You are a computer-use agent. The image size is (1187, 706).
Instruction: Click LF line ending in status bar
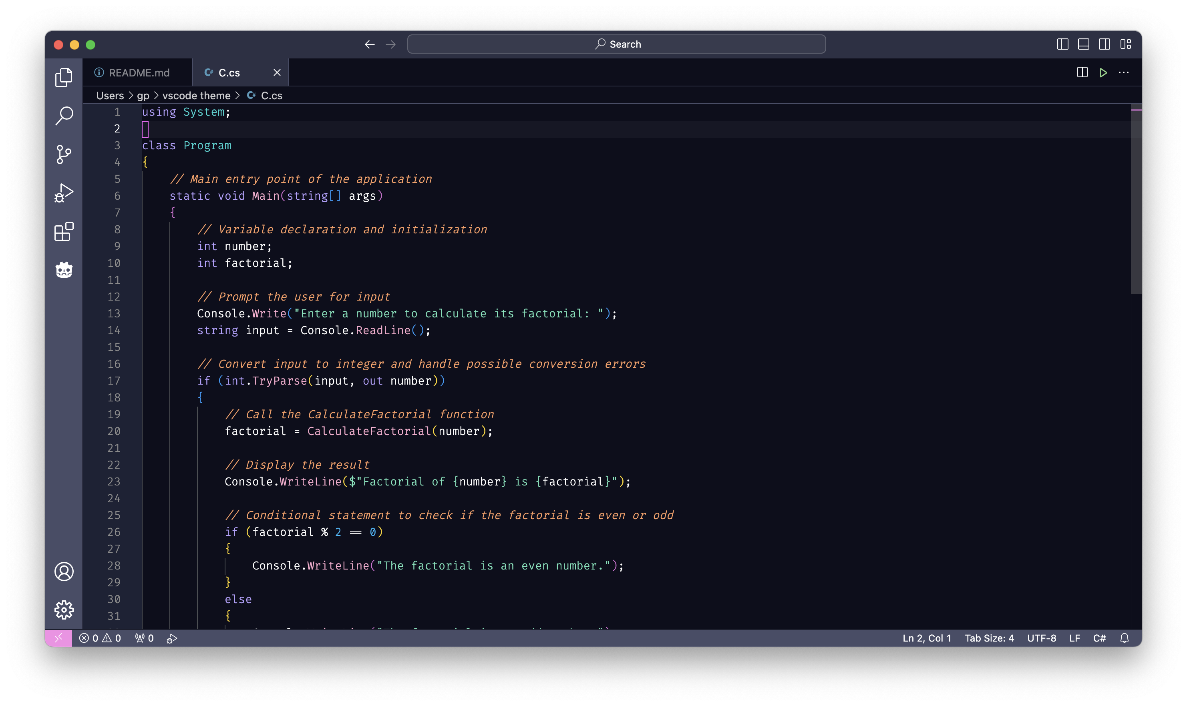(1075, 638)
